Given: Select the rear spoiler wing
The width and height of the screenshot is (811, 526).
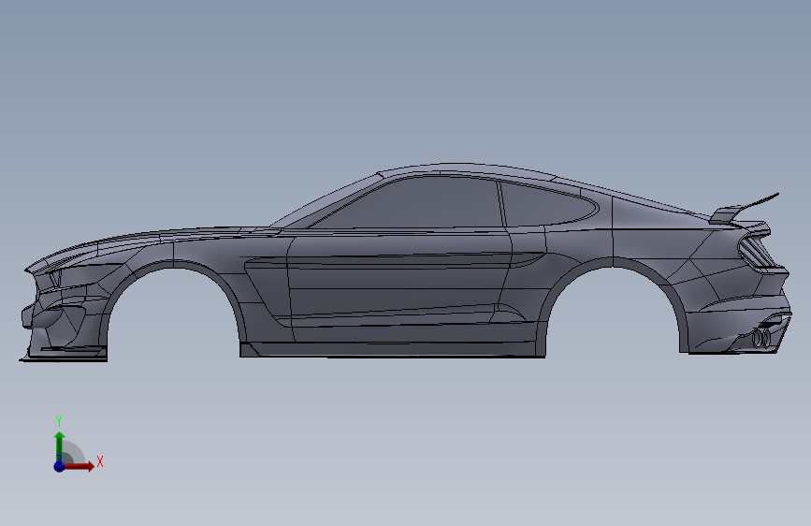Looking at the screenshot, I should tap(742, 210).
